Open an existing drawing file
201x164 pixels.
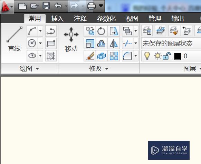pos(34,6)
